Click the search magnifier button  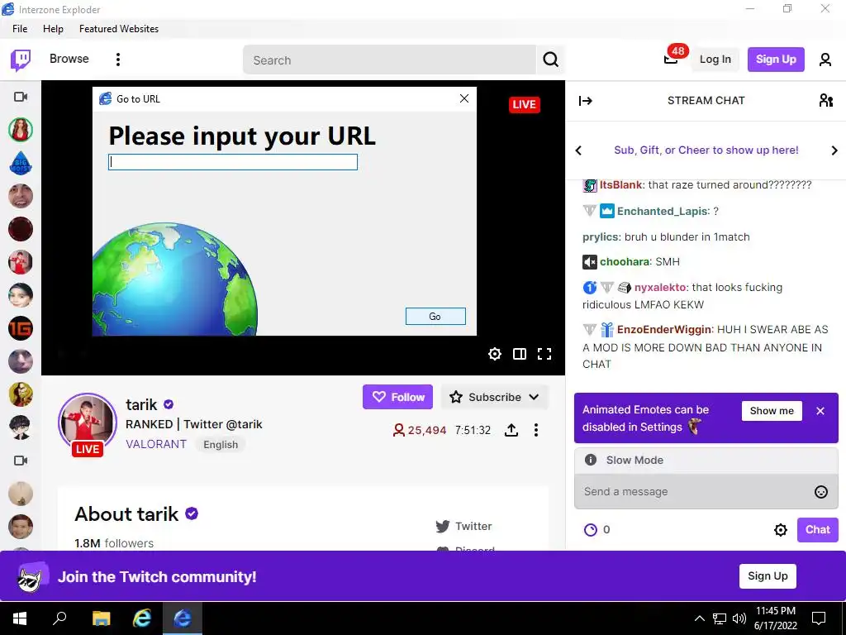[550, 60]
